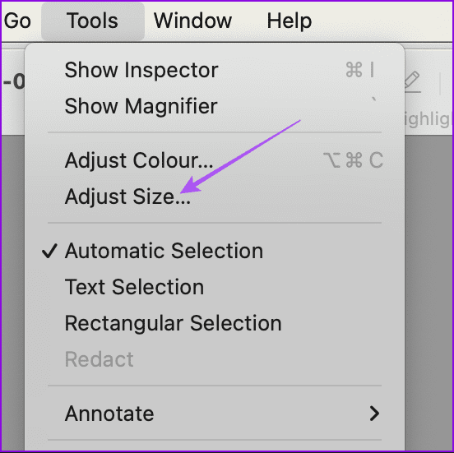Click the chevron arrow next to Annotate
Screen dimensions: 454x453
374,414
